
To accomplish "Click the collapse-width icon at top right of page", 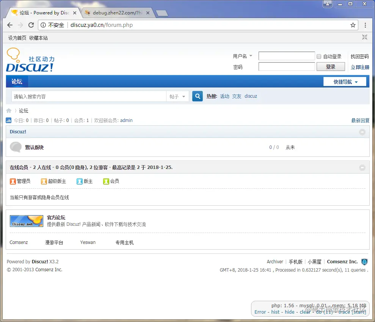I will click(364, 37).
